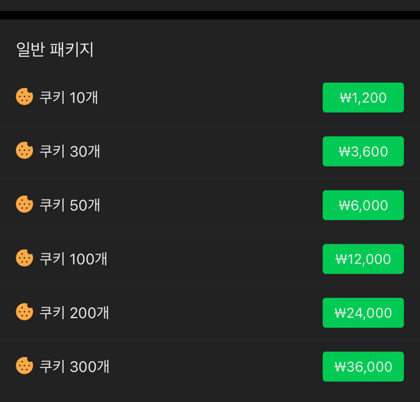The image size is (420, 402).
Task: Select the 쿠키 10개 package label
Action: pos(69,98)
